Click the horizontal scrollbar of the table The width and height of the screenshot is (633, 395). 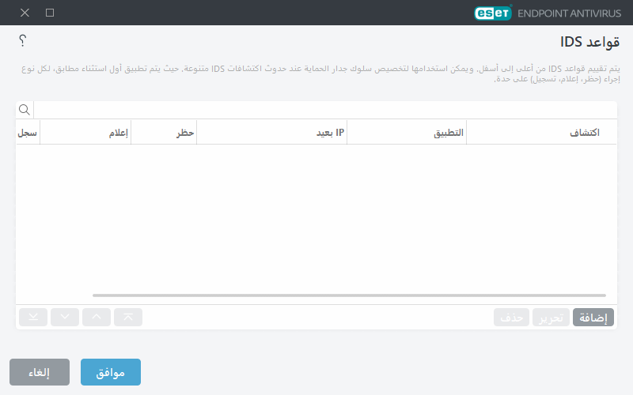pos(349,295)
